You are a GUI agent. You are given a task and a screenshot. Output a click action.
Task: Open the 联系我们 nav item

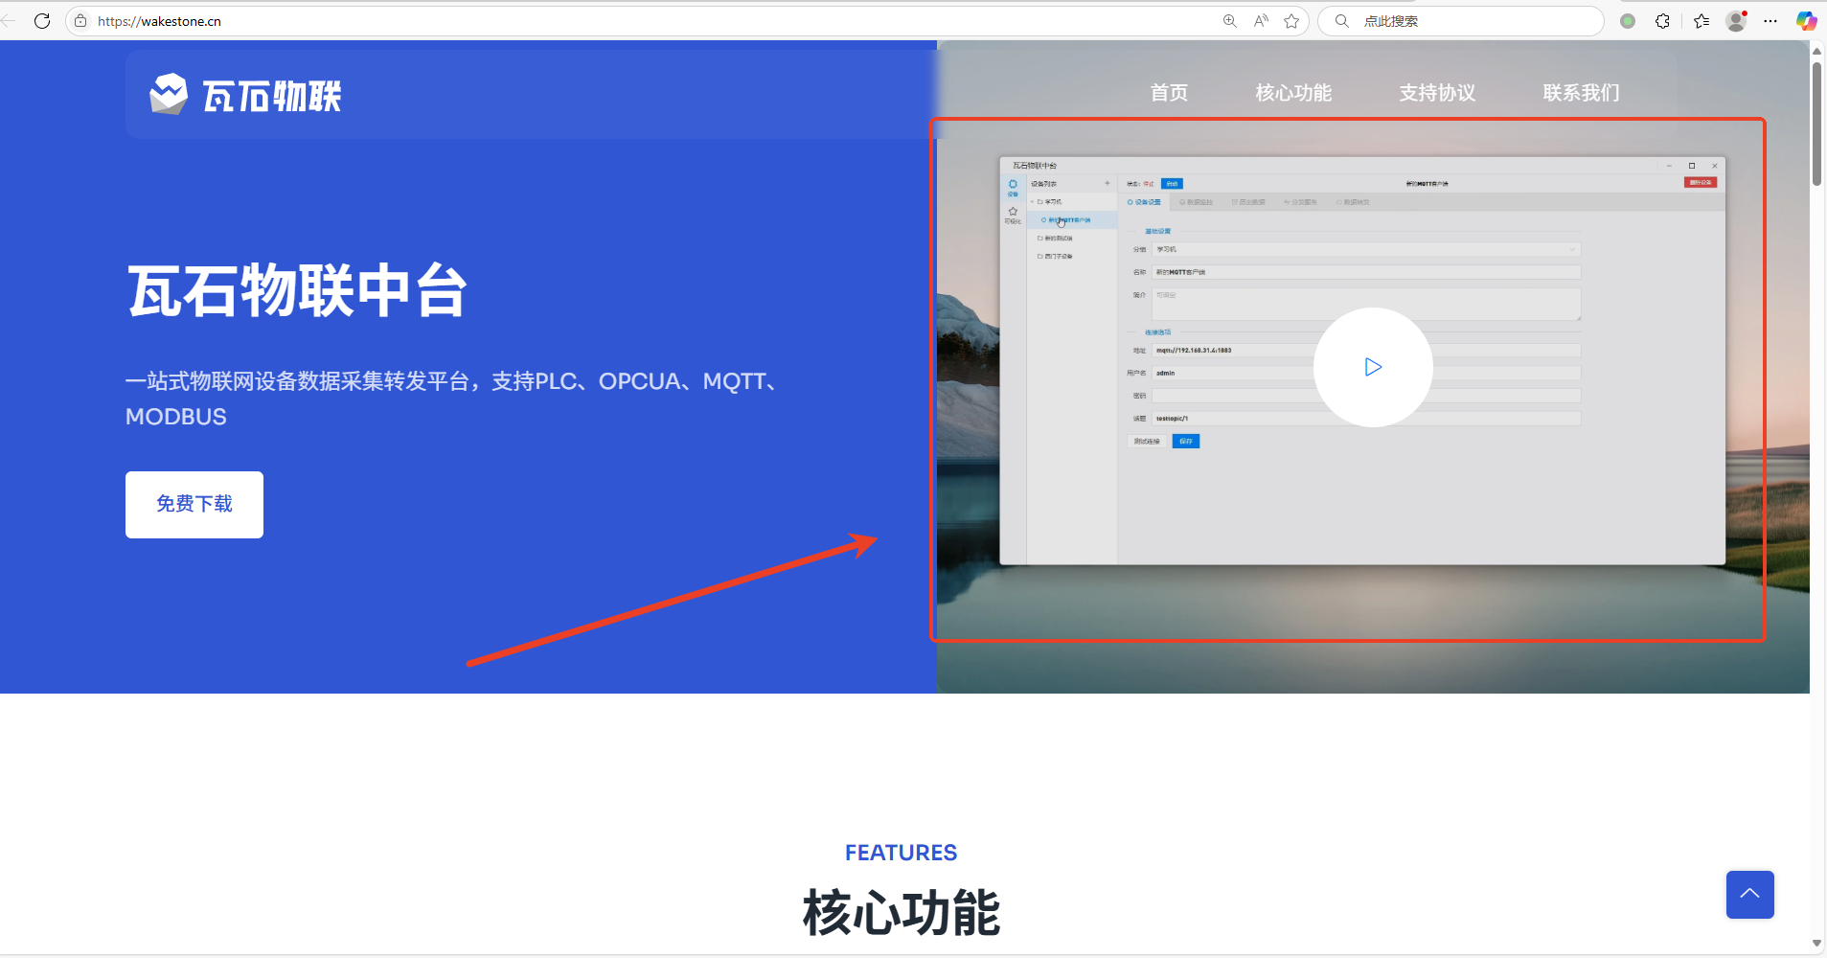tap(1581, 93)
